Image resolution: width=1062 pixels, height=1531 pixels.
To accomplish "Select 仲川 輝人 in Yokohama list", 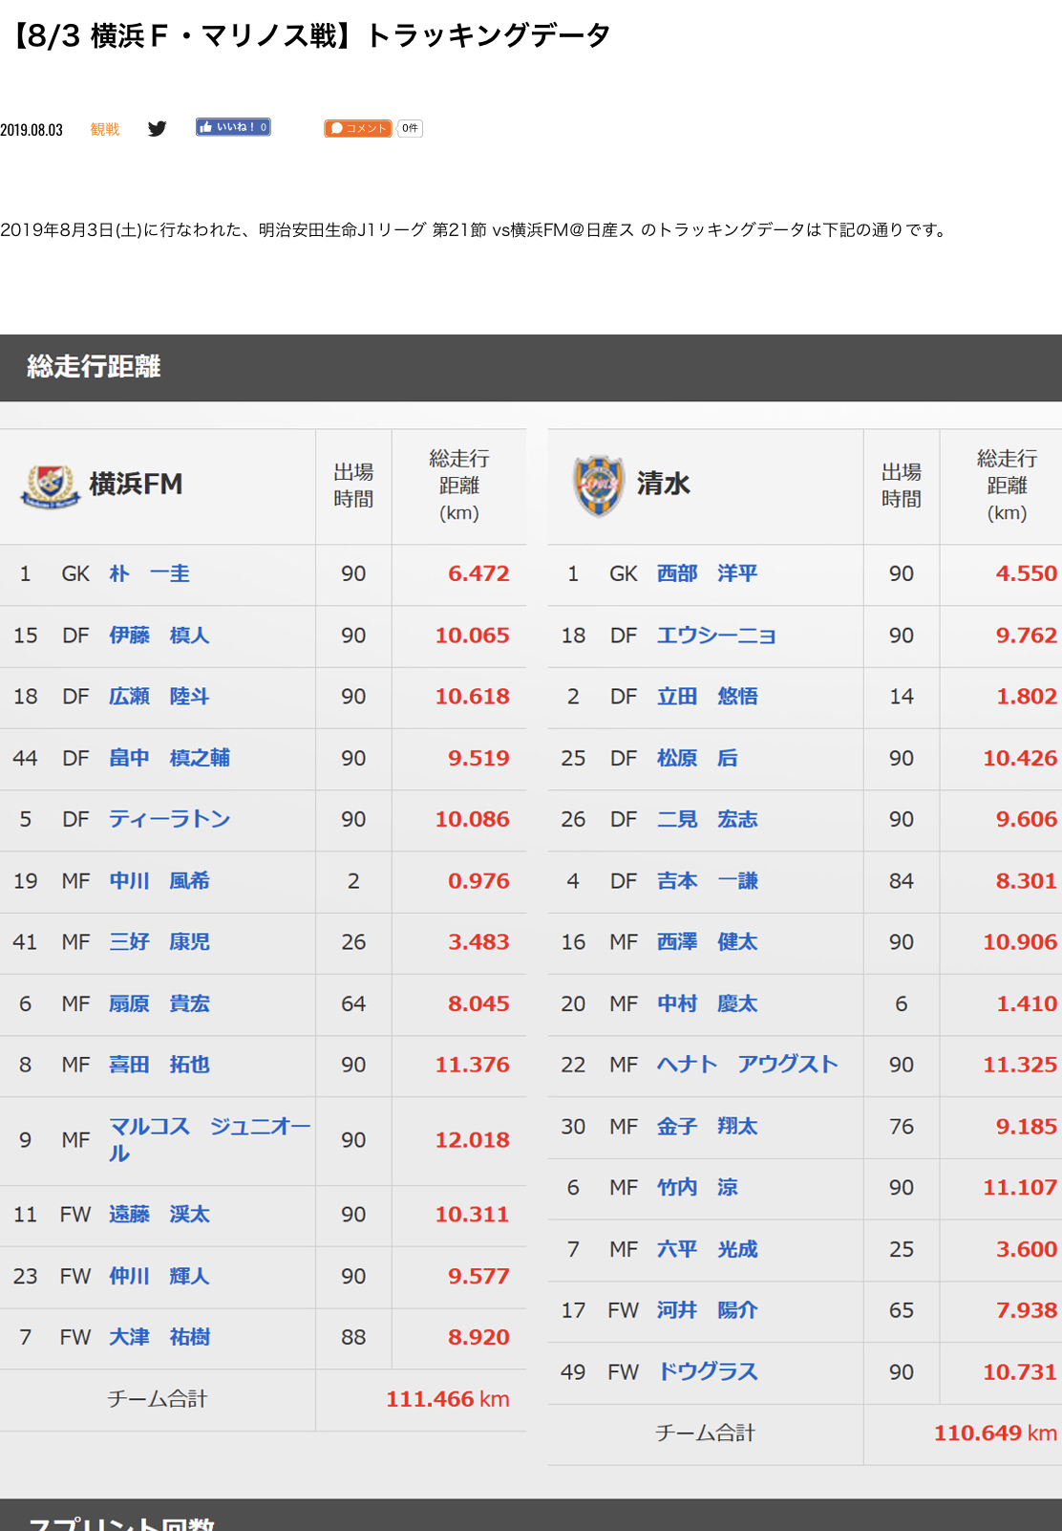I will tap(159, 1276).
